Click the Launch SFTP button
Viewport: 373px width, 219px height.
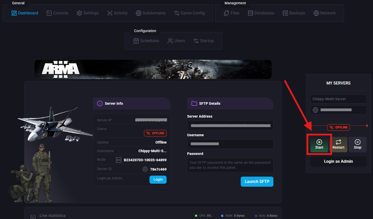(257, 182)
